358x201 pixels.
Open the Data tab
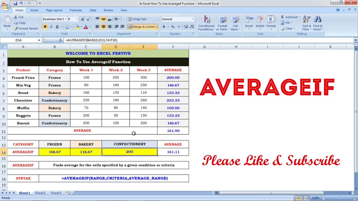tap(93, 10)
